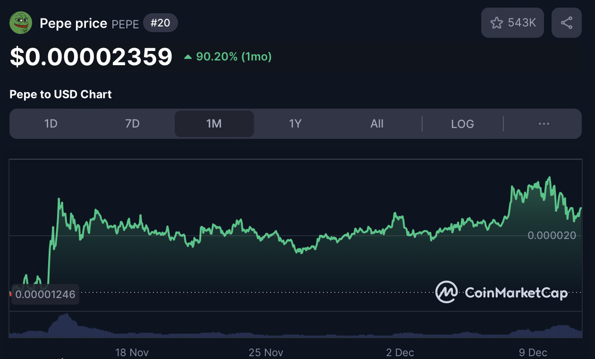Select the 1M chart range tab

pos(214,124)
